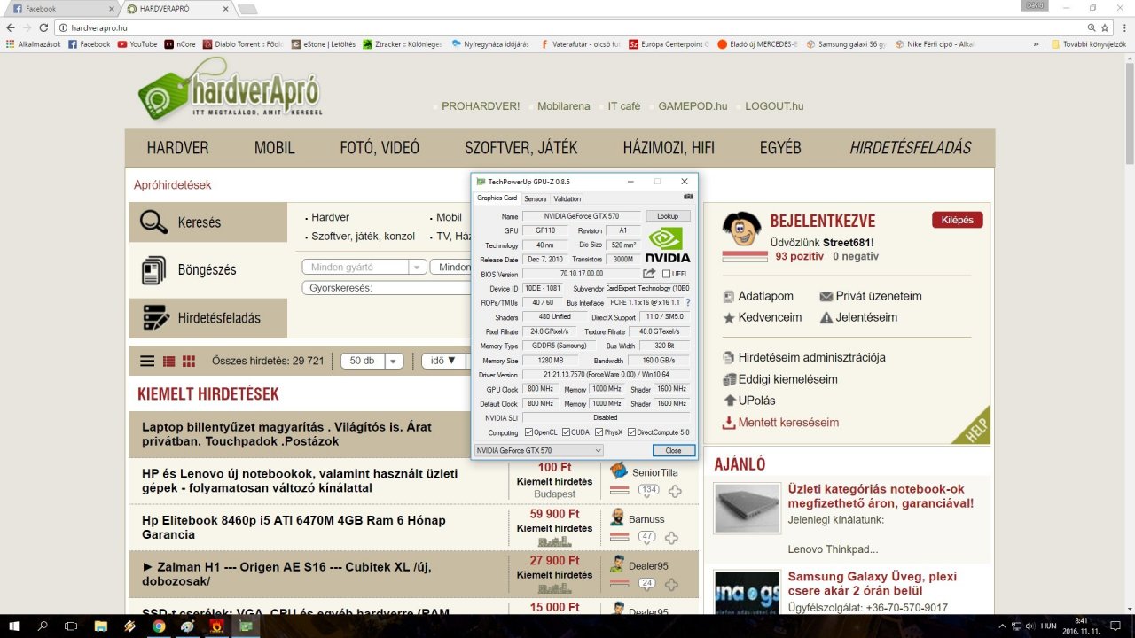Click the plus icon next to SeniorTilla
1135x638 pixels.
click(x=675, y=491)
